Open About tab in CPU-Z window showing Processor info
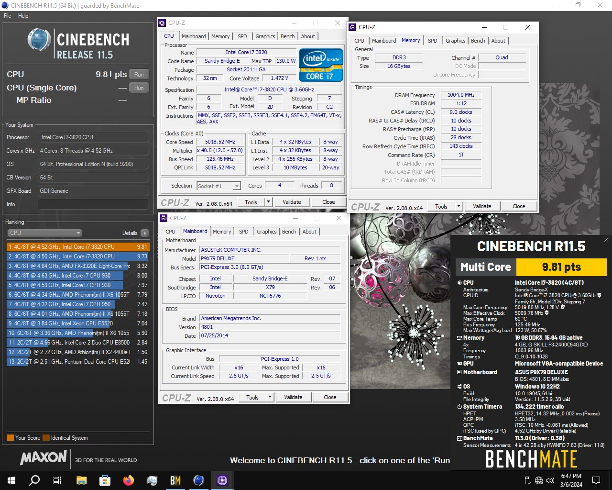This screenshot has height=490, width=612. (308, 36)
